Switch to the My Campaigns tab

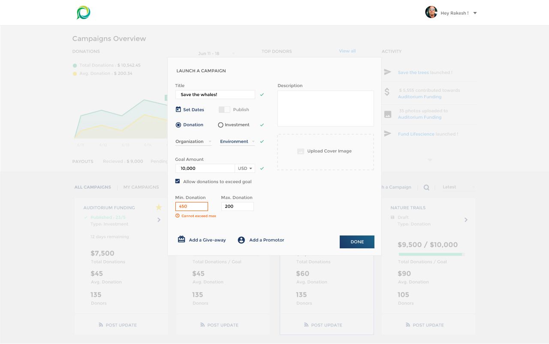pos(141,187)
